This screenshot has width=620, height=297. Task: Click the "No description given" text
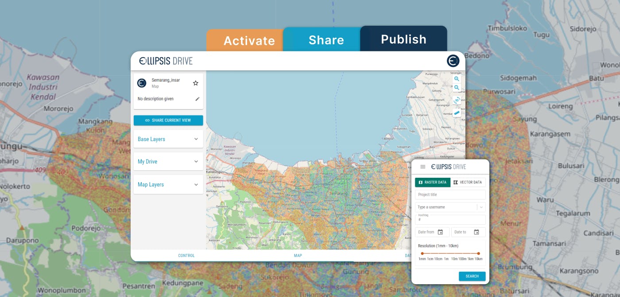click(x=155, y=99)
